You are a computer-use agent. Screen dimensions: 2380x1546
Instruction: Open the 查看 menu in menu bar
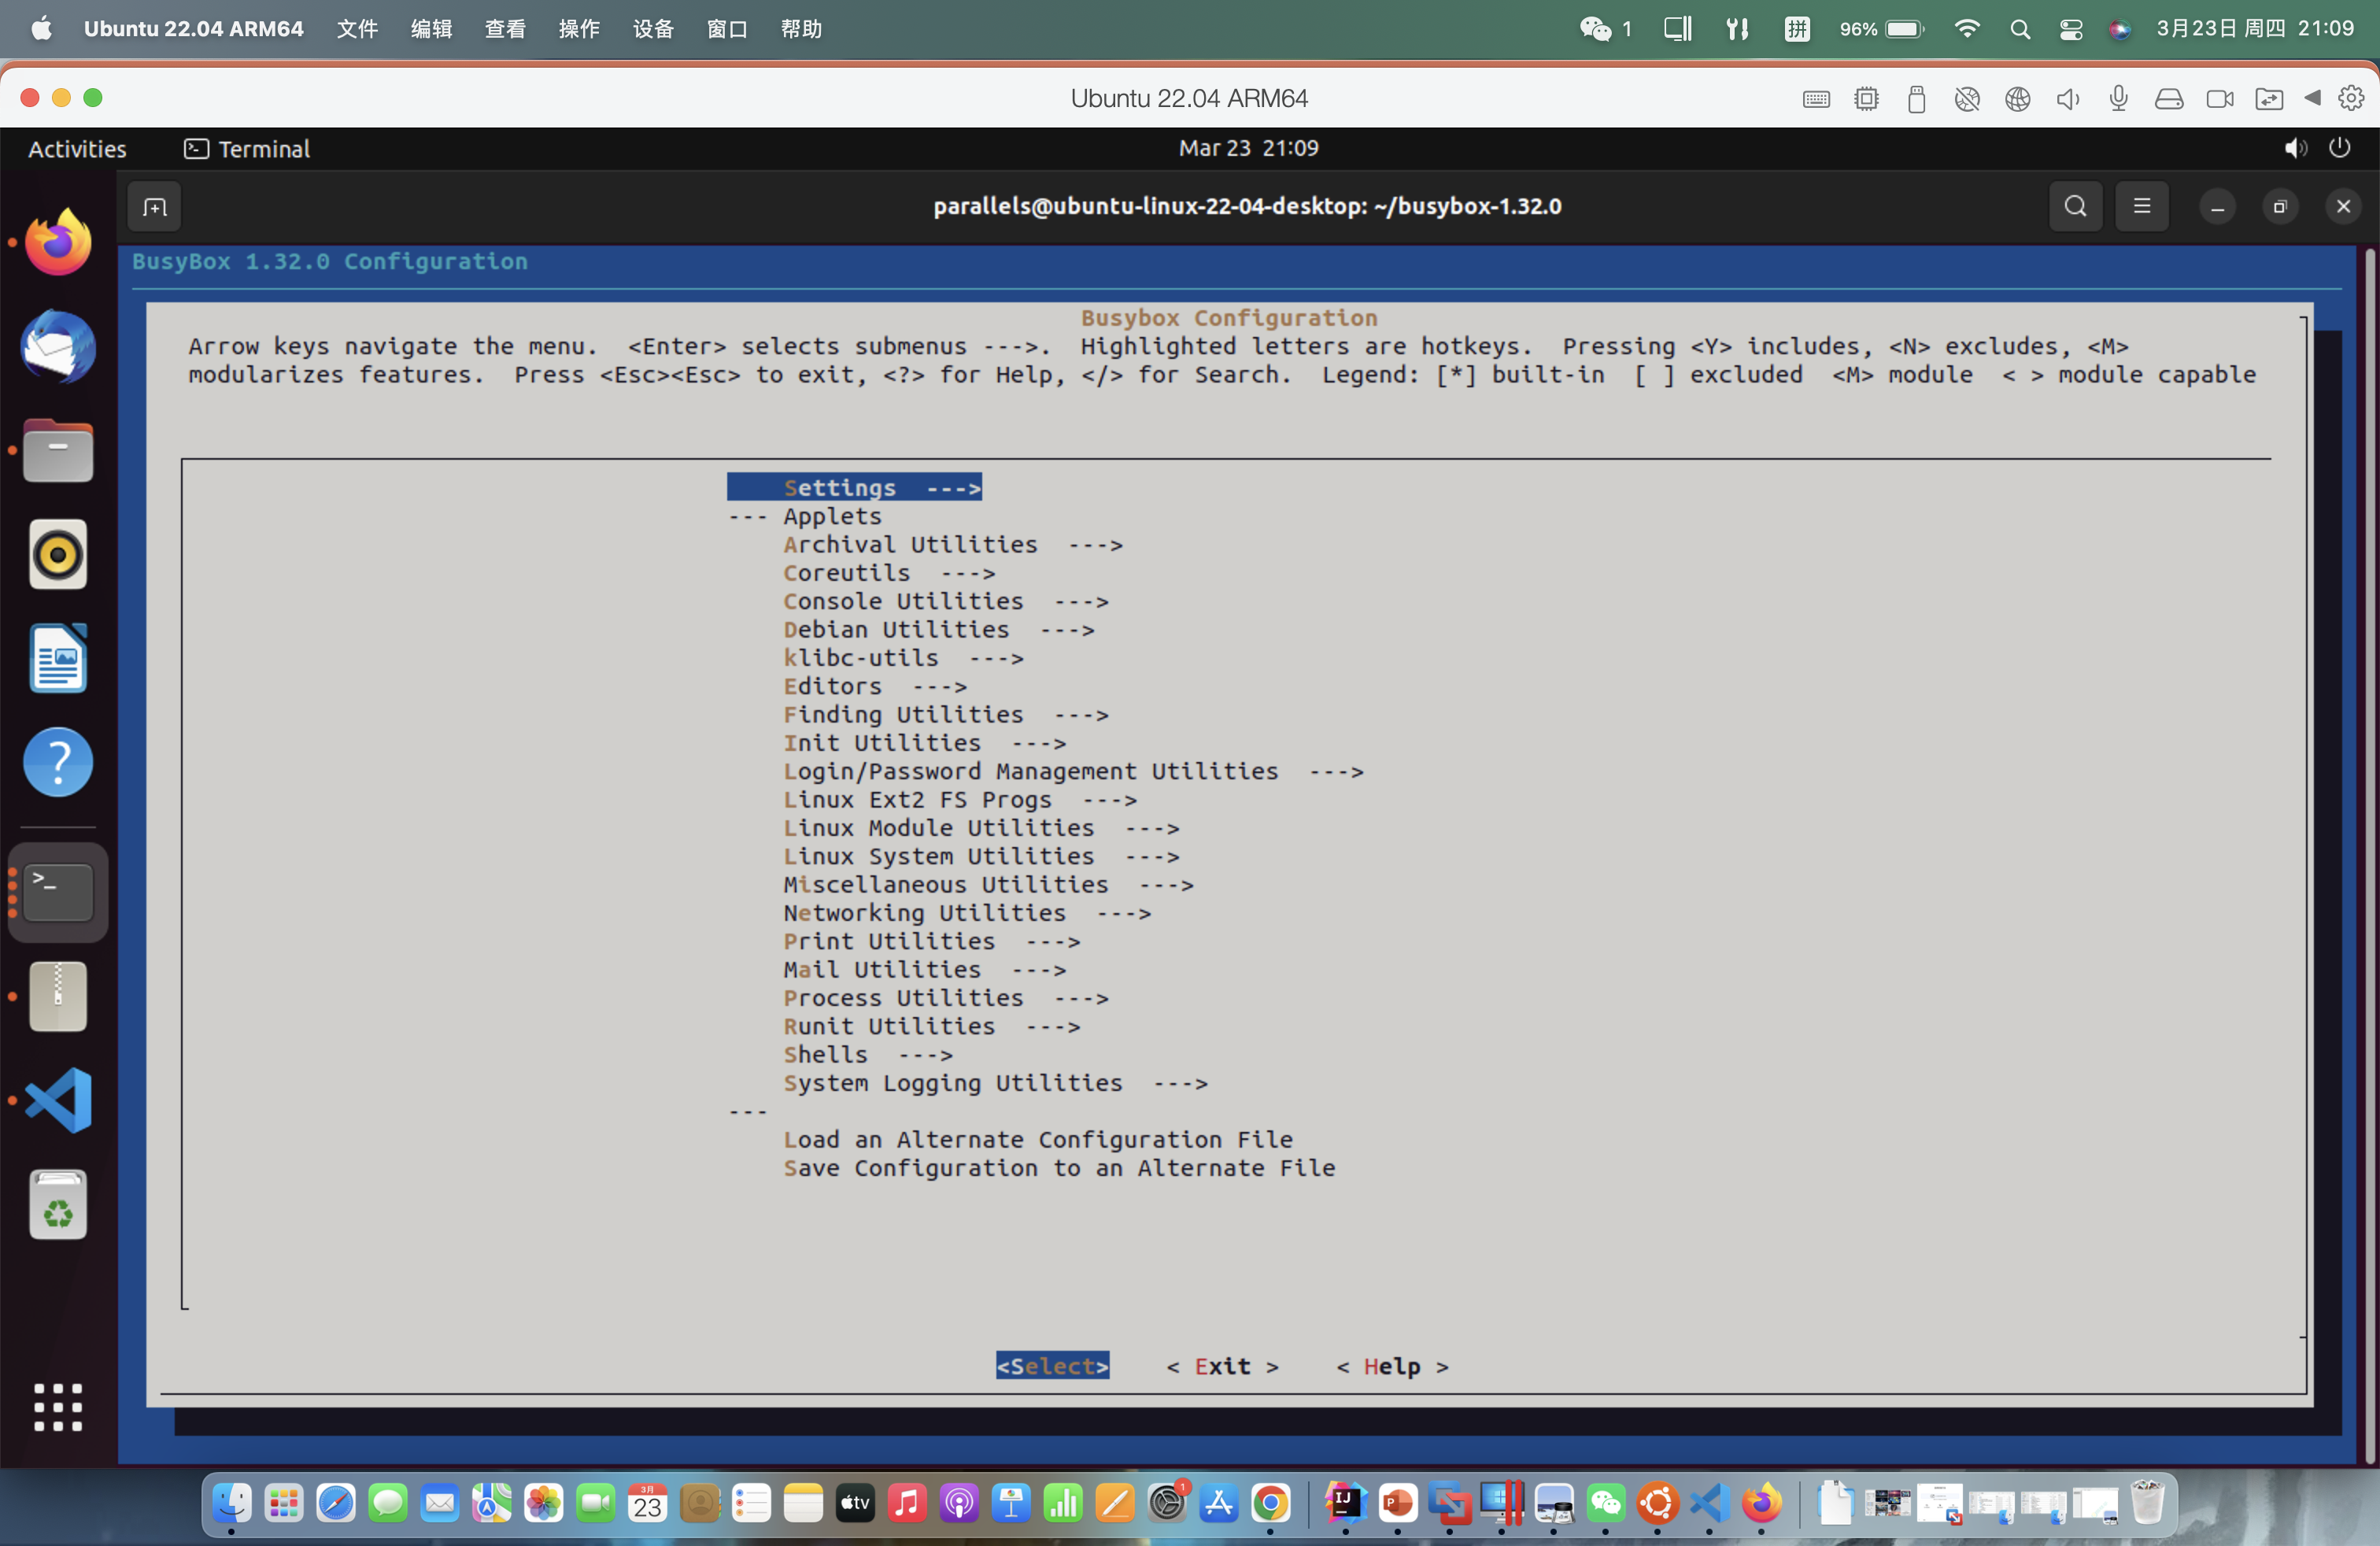pyautogui.click(x=505, y=29)
